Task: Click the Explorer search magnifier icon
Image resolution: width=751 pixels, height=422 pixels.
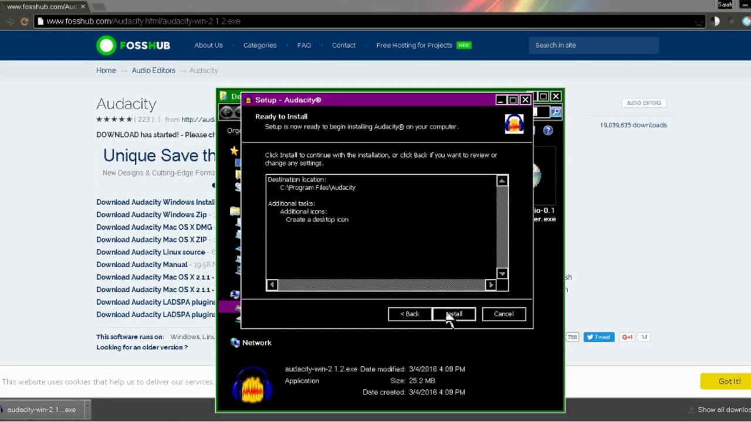Action: (556, 112)
